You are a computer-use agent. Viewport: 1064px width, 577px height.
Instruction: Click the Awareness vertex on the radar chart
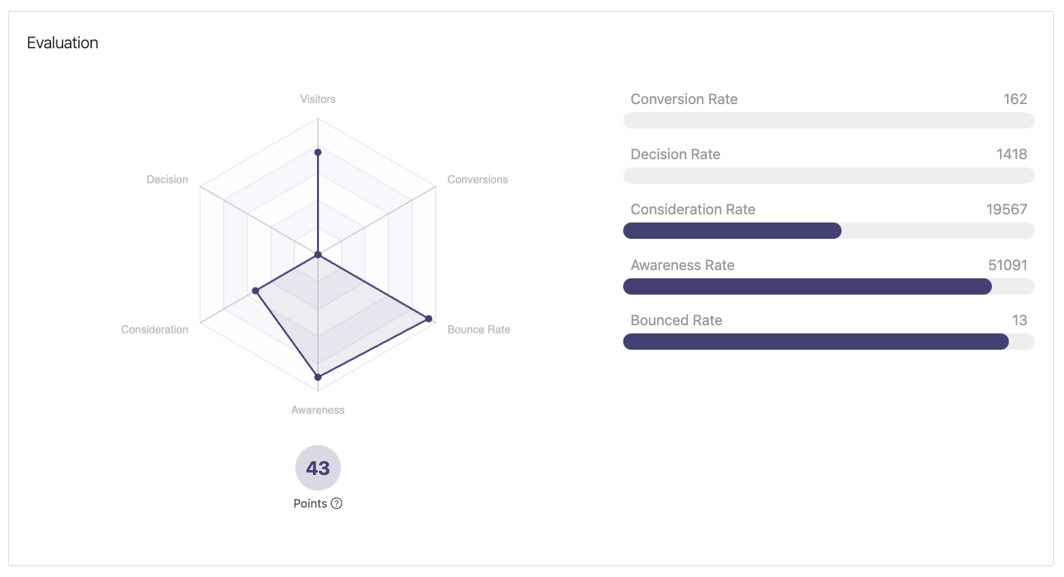coord(318,376)
